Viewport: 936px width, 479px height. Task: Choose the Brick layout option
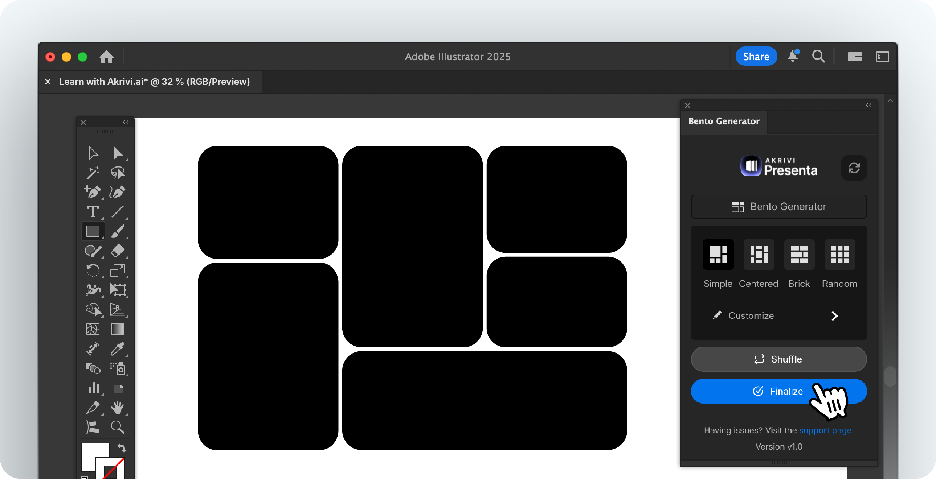[799, 255]
